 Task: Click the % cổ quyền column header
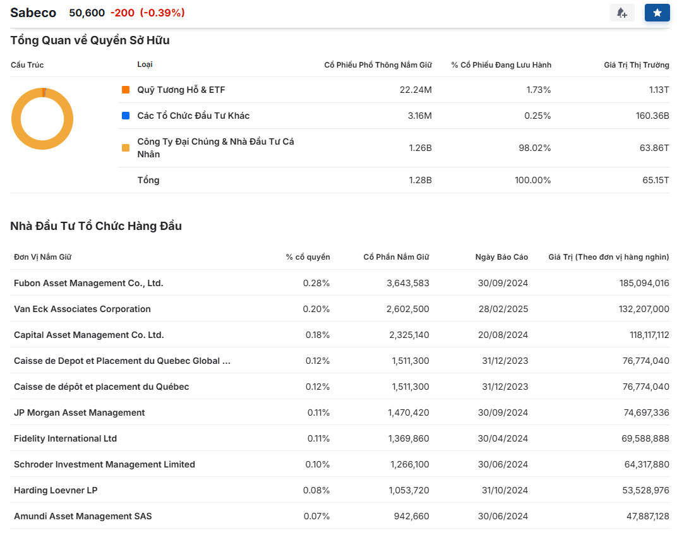click(x=308, y=257)
